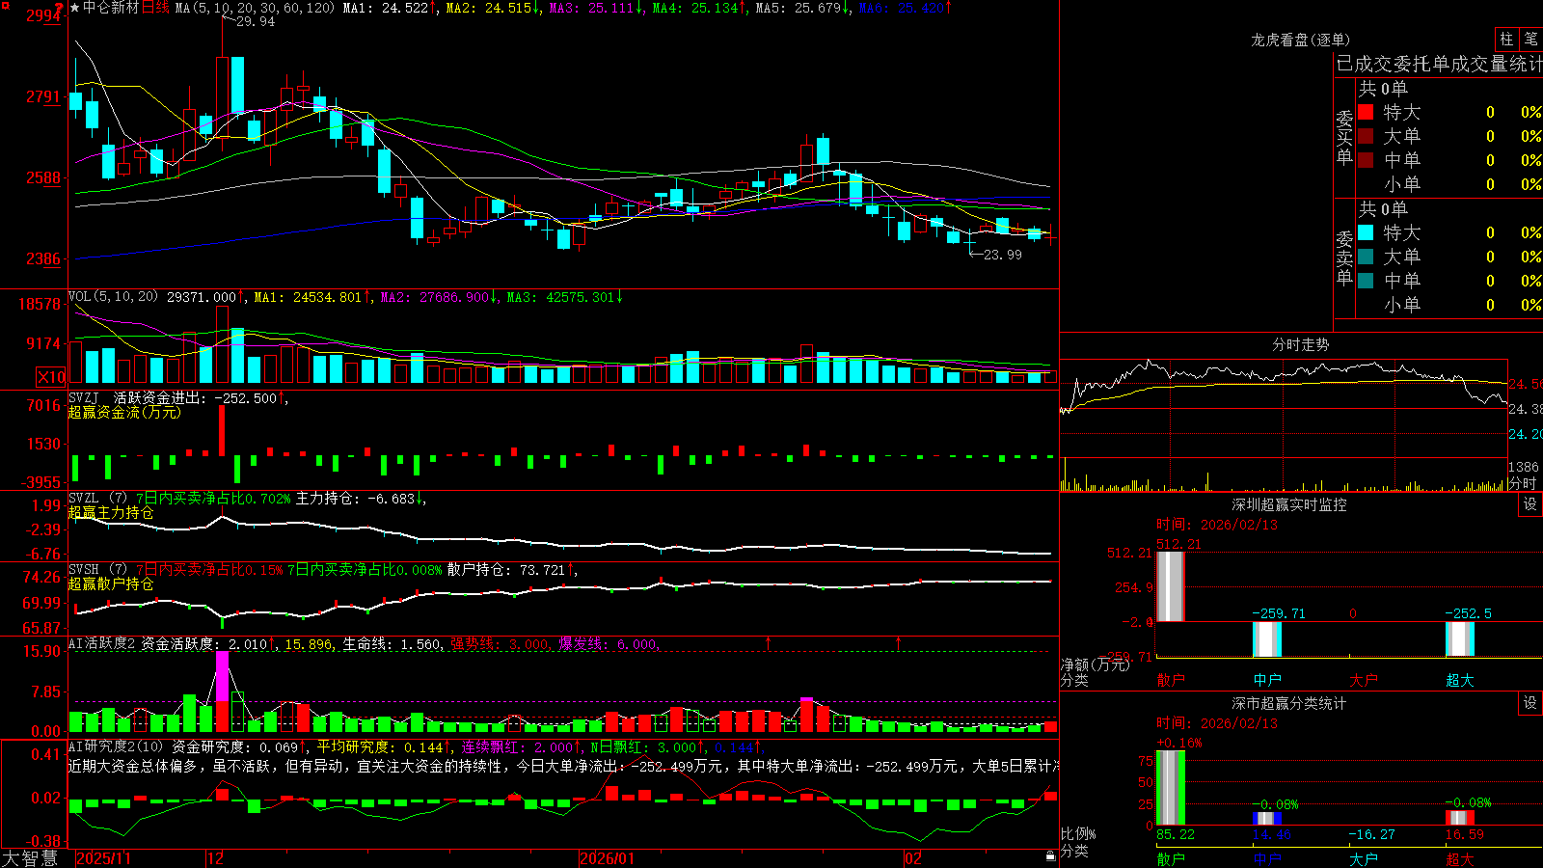Click the 超大 label under 深圳超赢实时监控
Screen dimensions: 1543x868
pos(1460,680)
